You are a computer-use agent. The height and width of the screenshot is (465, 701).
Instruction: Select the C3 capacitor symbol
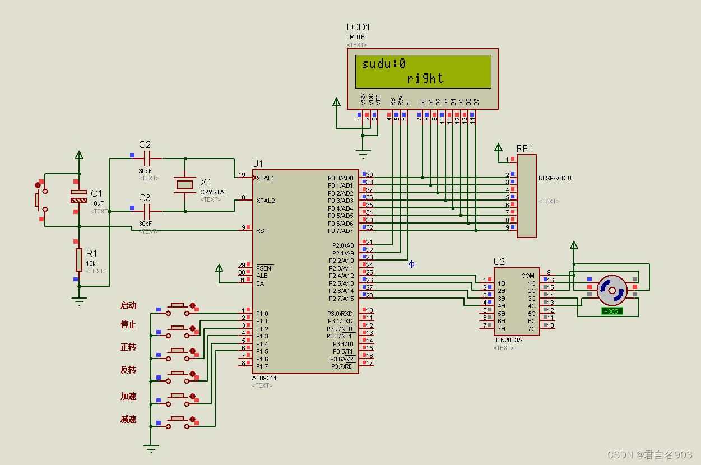[x=147, y=212]
